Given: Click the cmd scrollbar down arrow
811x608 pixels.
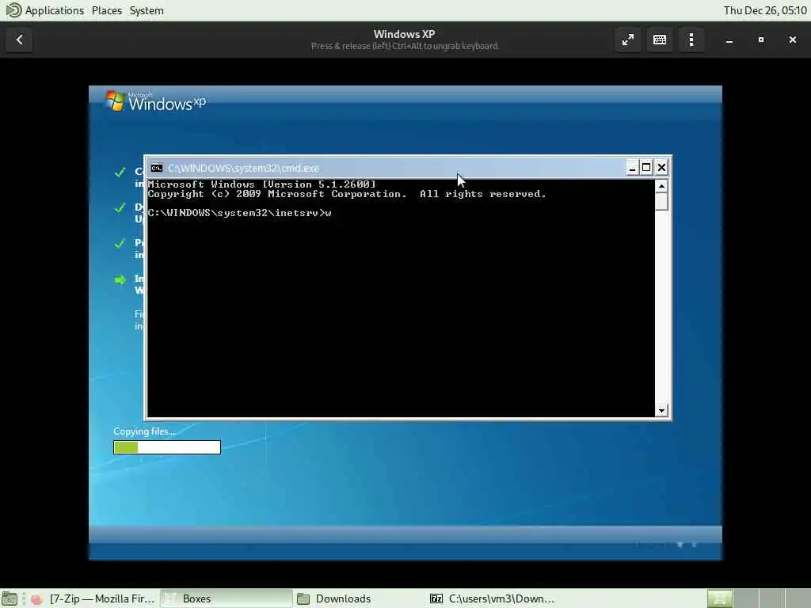Looking at the screenshot, I should click(x=661, y=411).
